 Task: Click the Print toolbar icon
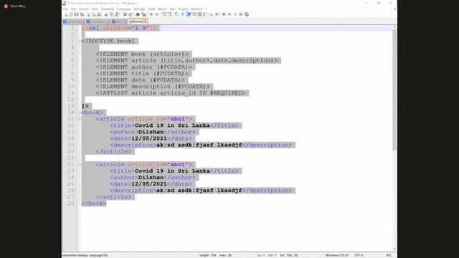(99, 14)
